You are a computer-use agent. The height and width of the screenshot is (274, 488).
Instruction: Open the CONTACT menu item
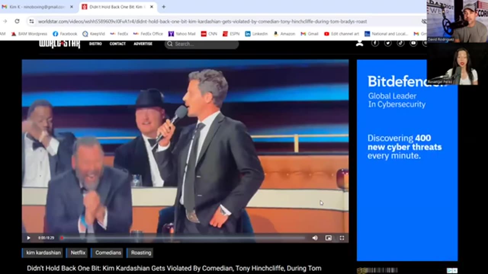click(117, 44)
